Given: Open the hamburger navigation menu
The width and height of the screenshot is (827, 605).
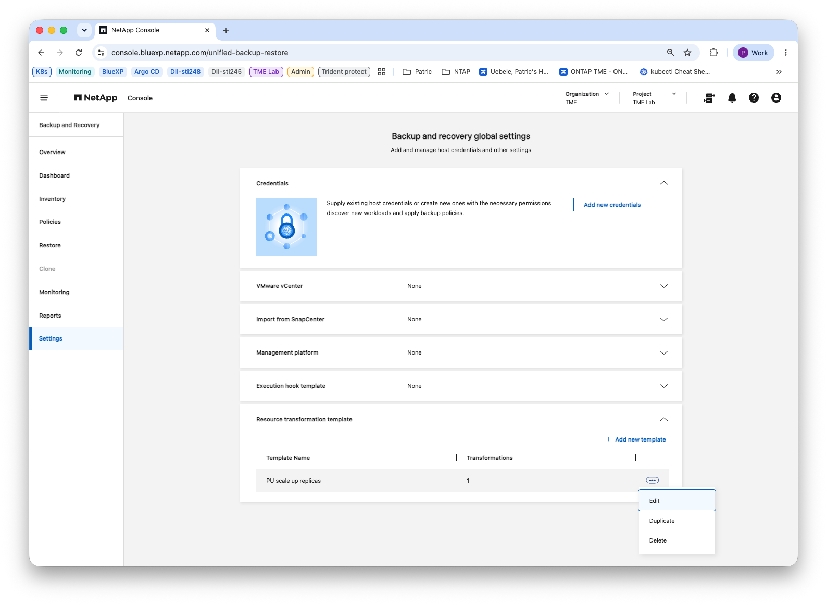Looking at the screenshot, I should pyautogui.click(x=44, y=98).
